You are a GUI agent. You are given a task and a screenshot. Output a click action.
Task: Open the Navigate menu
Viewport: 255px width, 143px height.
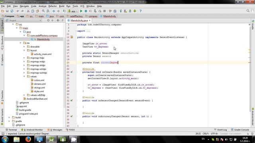[24, 6]
